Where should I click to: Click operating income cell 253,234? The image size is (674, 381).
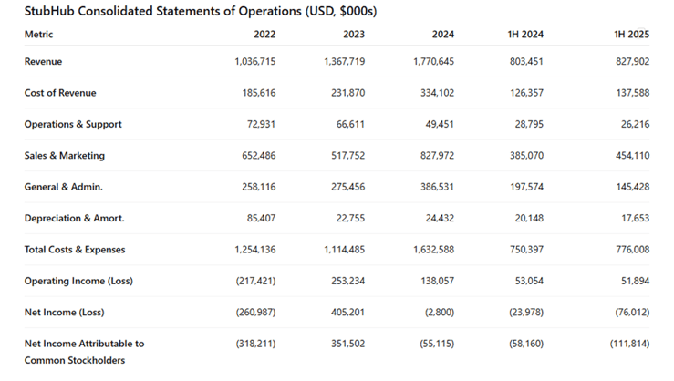tap(347, 281)
